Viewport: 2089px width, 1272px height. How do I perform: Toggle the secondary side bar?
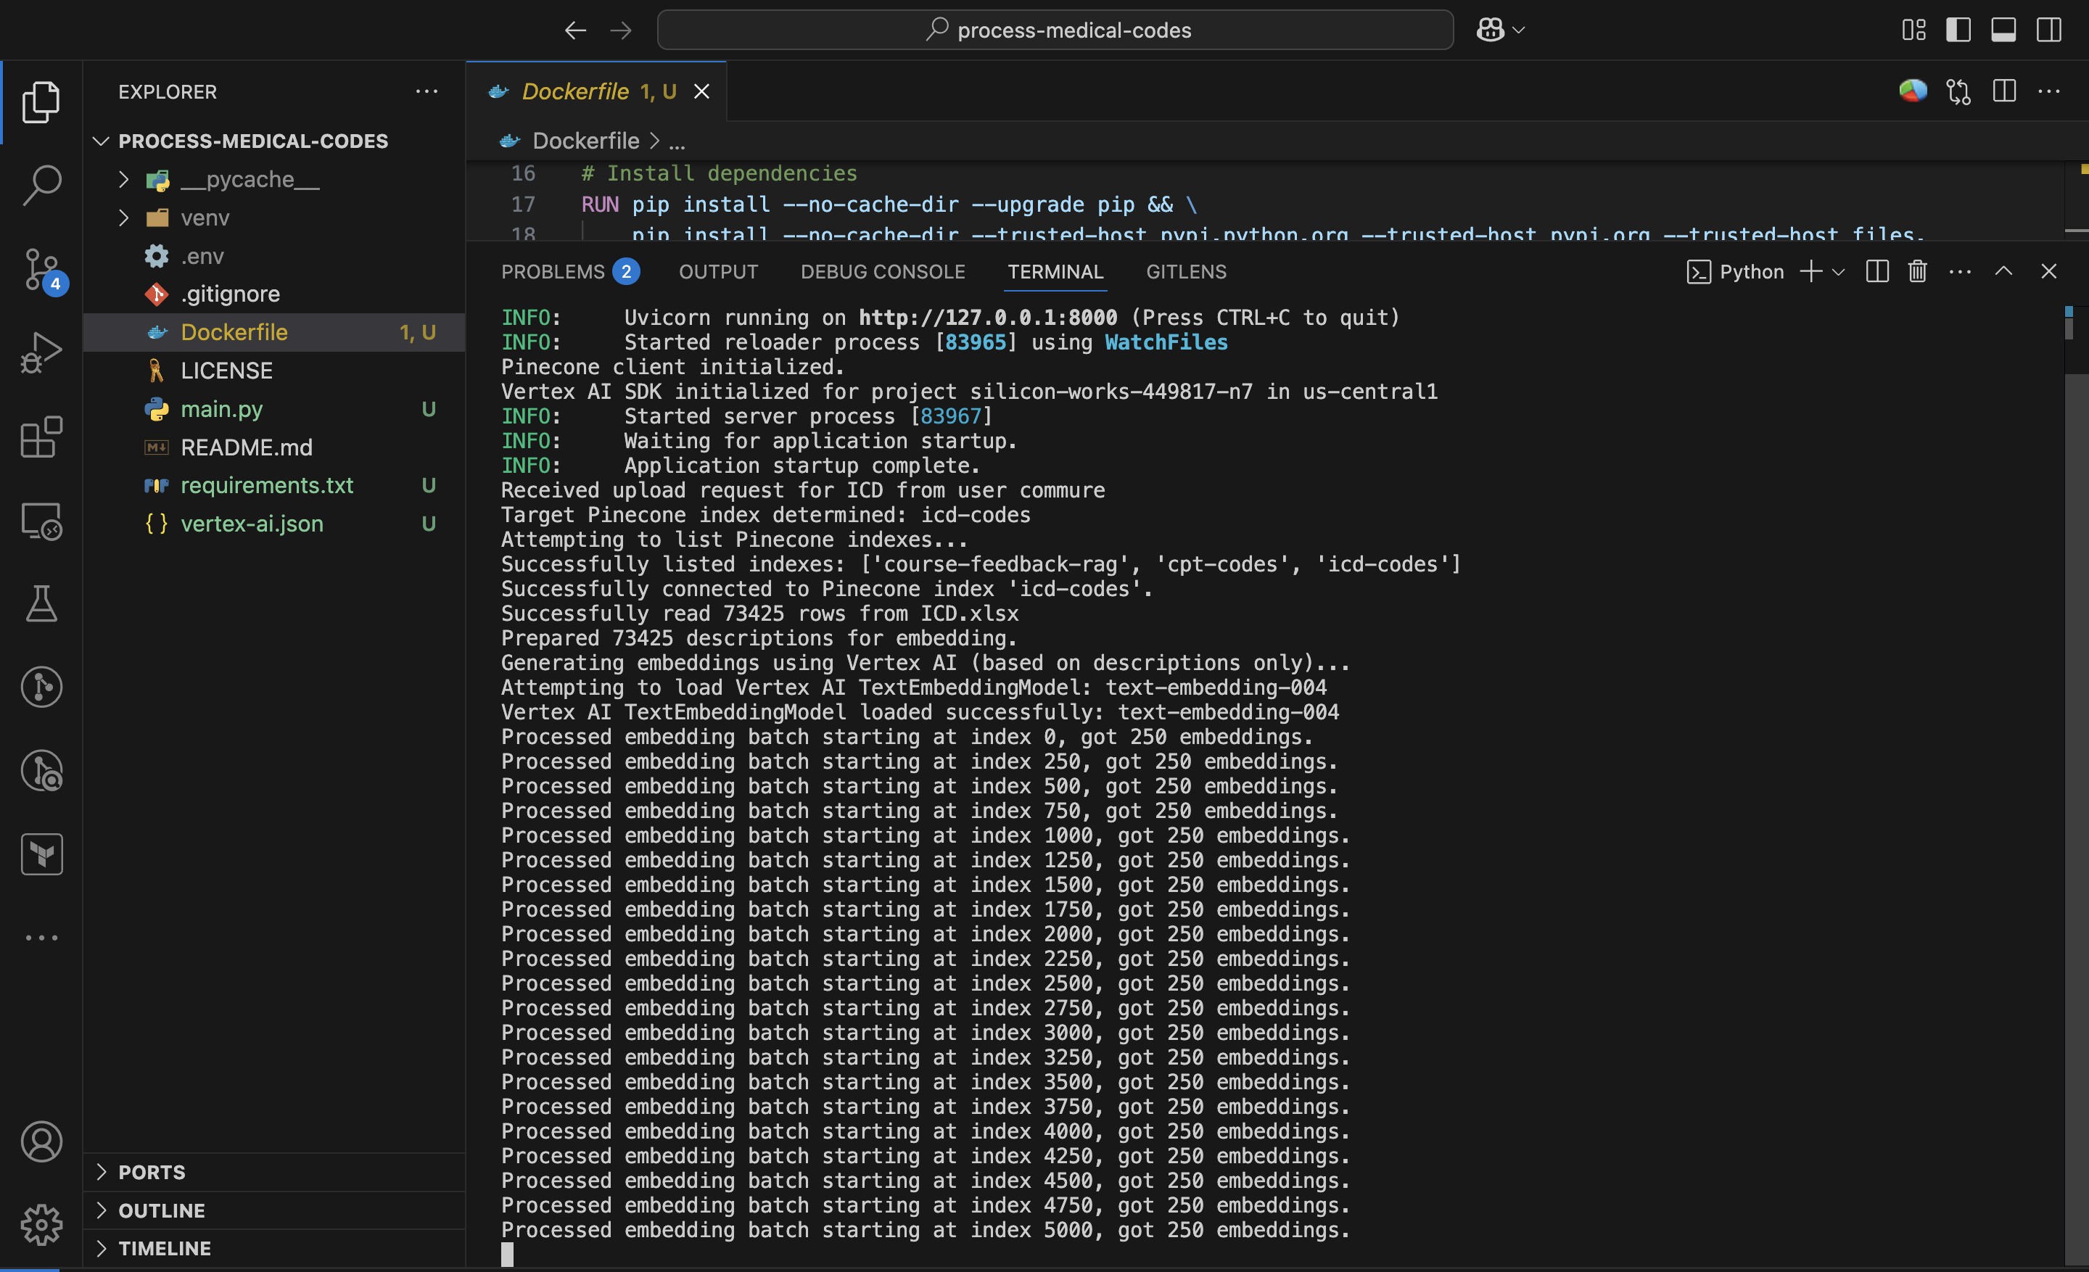pos(2048,30)
